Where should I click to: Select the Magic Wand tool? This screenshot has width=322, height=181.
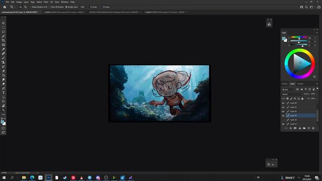click(4, 36)
